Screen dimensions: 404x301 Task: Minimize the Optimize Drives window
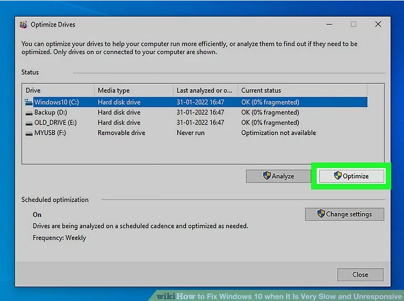(x=328, y=24)
